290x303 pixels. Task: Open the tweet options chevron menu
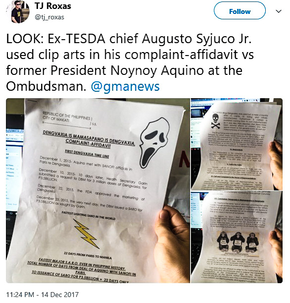tap(279, 11)
